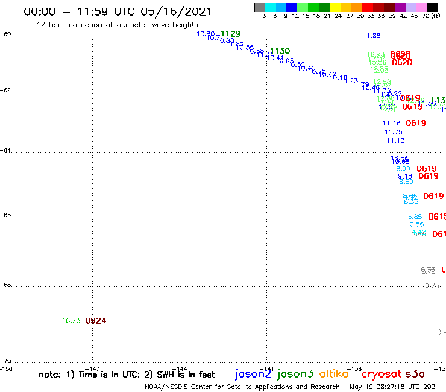446x392 pixels.
Task: Click the wave height '6.56'
Action: (x=416, y=224)
